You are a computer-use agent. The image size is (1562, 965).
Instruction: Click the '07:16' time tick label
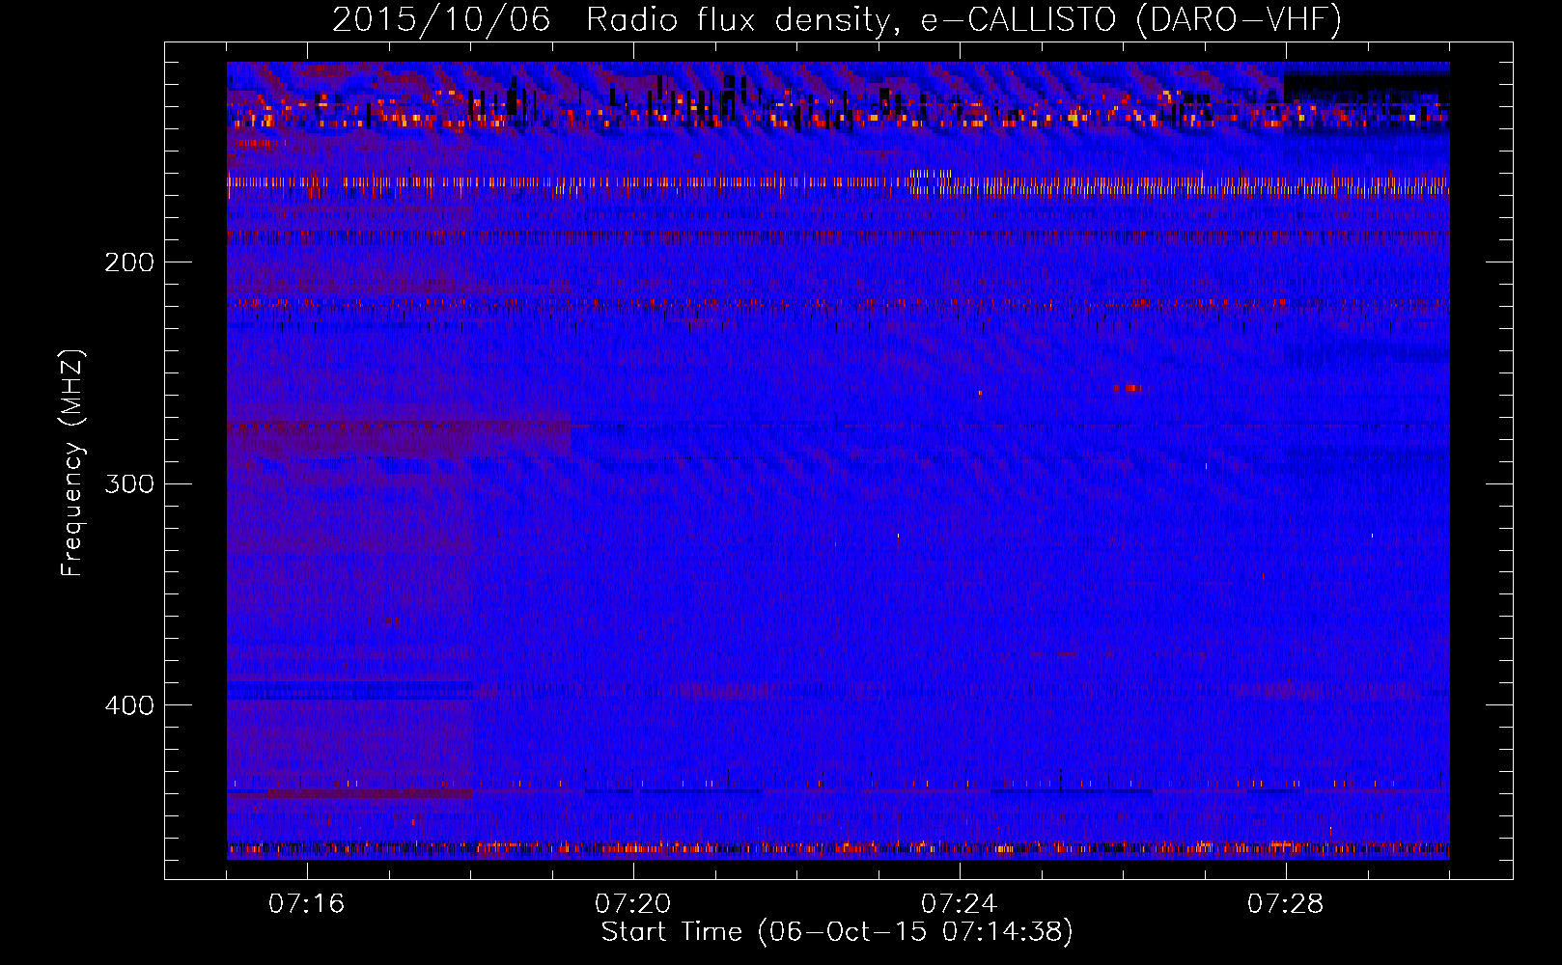pyautogui.click(x=306, y=904)
